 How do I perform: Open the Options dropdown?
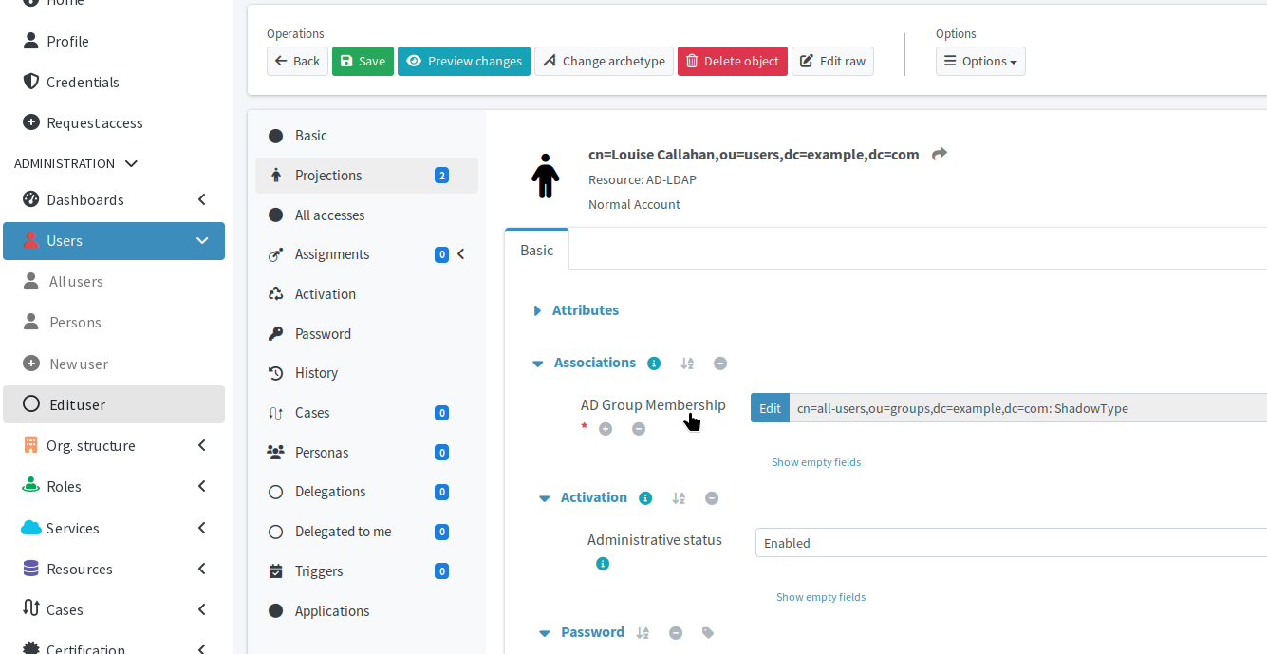pos(980,61)
